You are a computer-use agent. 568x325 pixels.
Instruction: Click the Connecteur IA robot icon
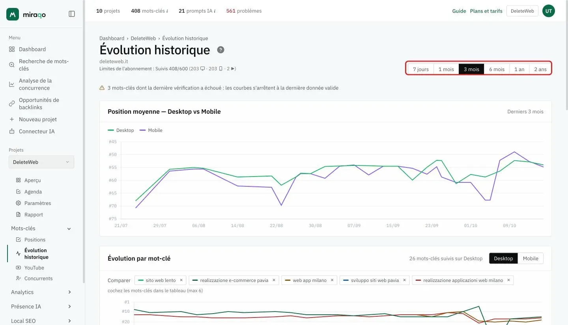(12, 132)
